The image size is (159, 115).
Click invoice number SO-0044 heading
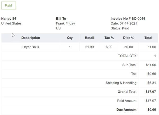(128, 19)
